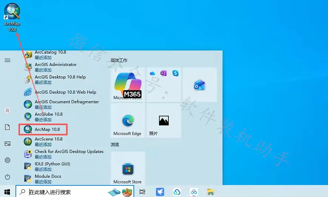Image resolution: width=328 pixels, height=197 pixels.
Task: Launch ArcMap 10.8 from Start menu list
Action: 43,129
